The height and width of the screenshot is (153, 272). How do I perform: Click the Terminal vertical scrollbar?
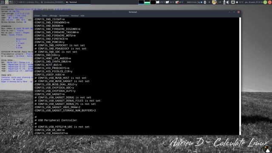tap(240, 76)
